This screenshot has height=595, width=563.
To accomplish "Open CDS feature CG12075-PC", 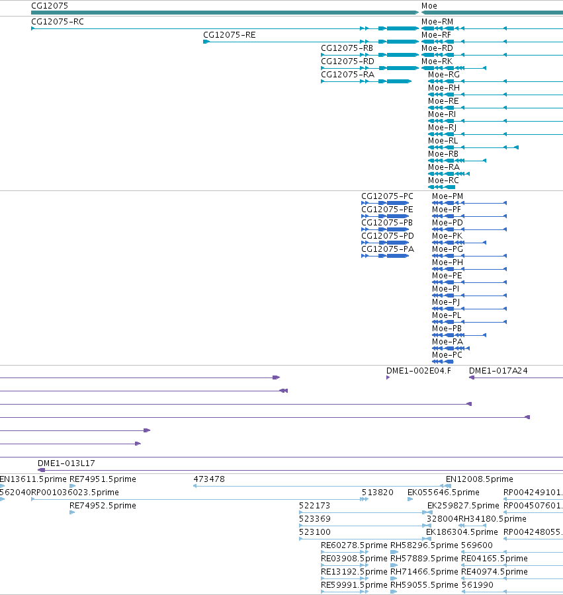I will (x=387, y=196).
